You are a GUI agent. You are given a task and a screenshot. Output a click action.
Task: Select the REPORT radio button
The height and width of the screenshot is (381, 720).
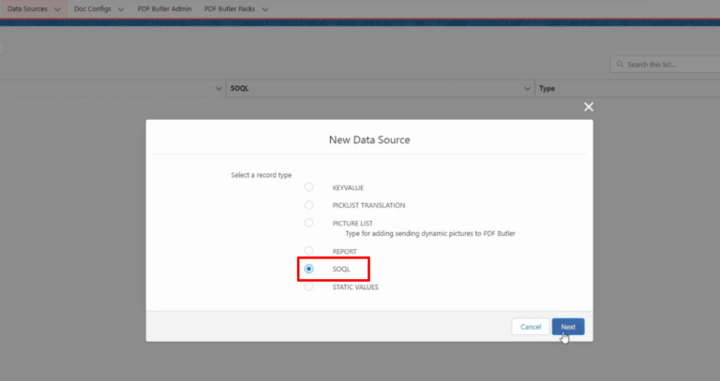(308, 251)
